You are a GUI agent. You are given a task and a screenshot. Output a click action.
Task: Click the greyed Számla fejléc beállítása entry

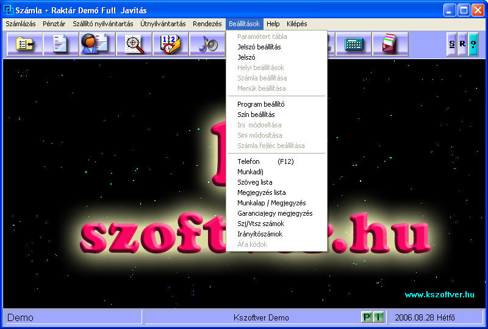[277, 146]
